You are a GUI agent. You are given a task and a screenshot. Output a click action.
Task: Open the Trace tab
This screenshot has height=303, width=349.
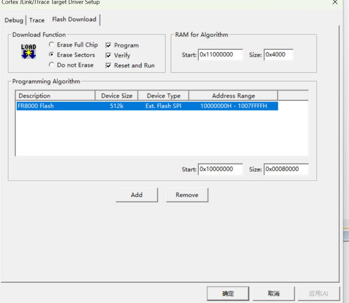37,20
